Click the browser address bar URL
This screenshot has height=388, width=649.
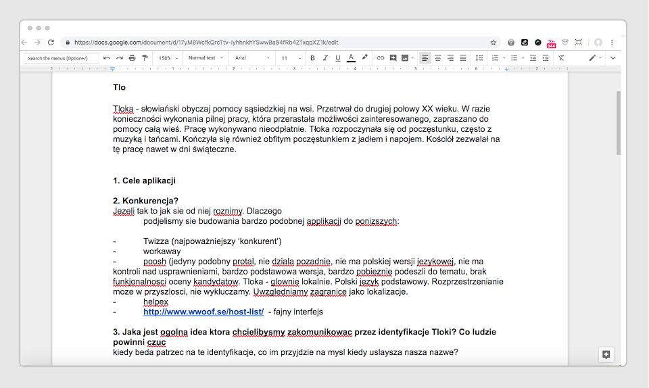[x=206, y=42]
